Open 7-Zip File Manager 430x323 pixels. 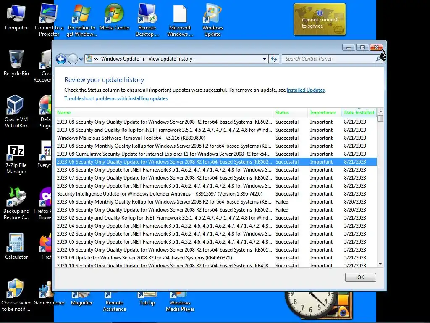pos(16,159)
